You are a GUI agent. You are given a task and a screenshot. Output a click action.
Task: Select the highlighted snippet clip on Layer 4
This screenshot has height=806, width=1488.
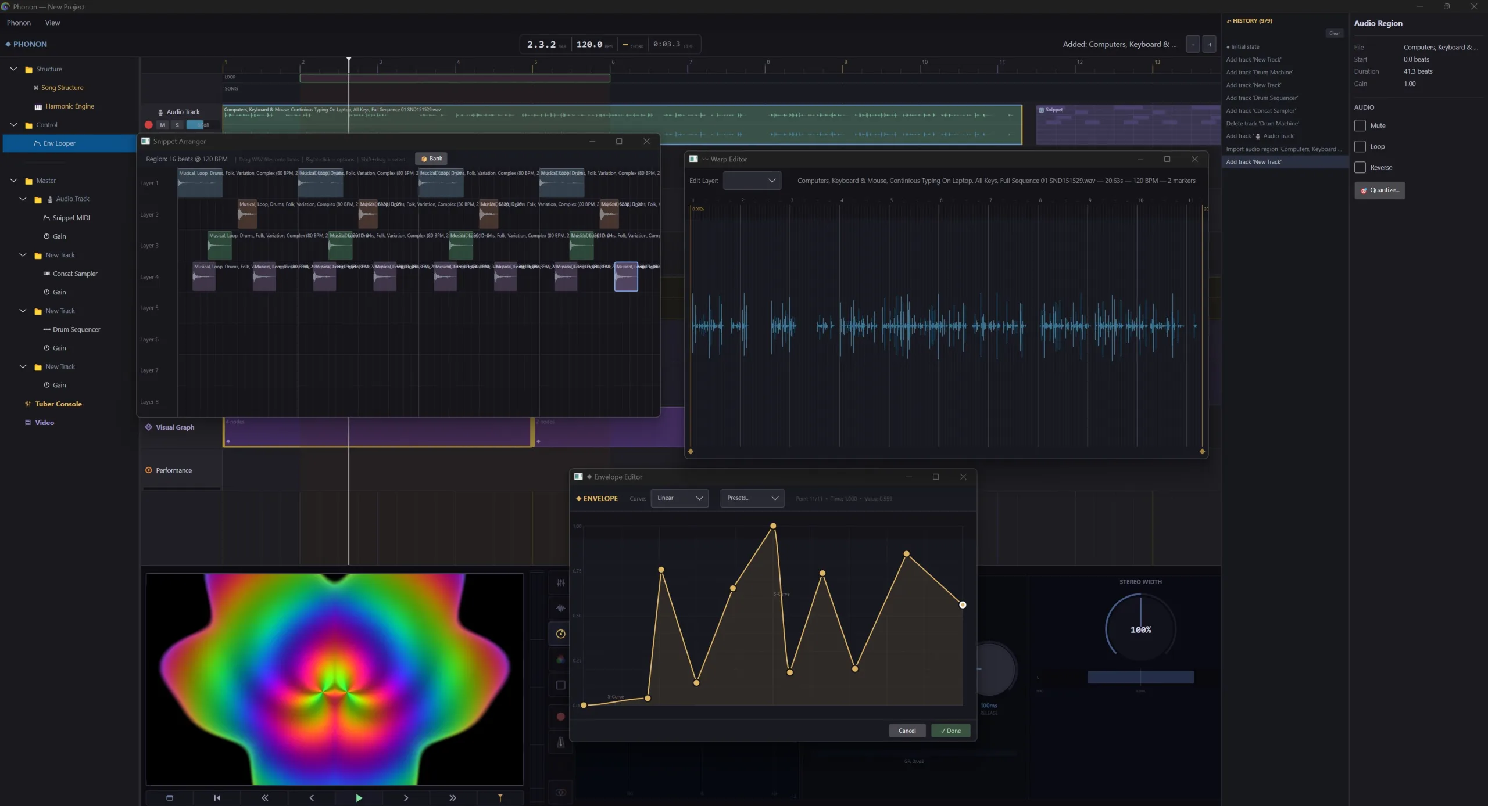tap(626, 277)
